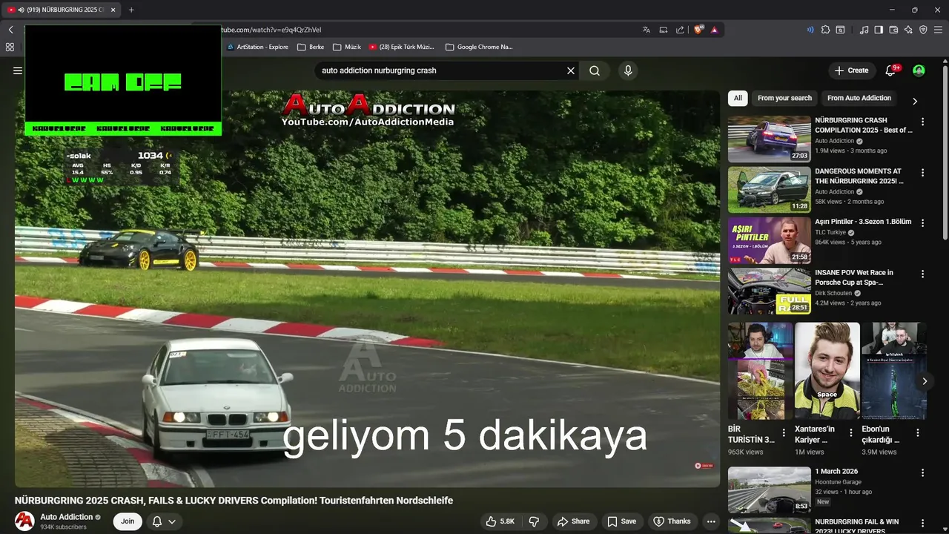Go back with the browser back arrow
This screenshot has width=949, height=534.
tap(11, 30)
